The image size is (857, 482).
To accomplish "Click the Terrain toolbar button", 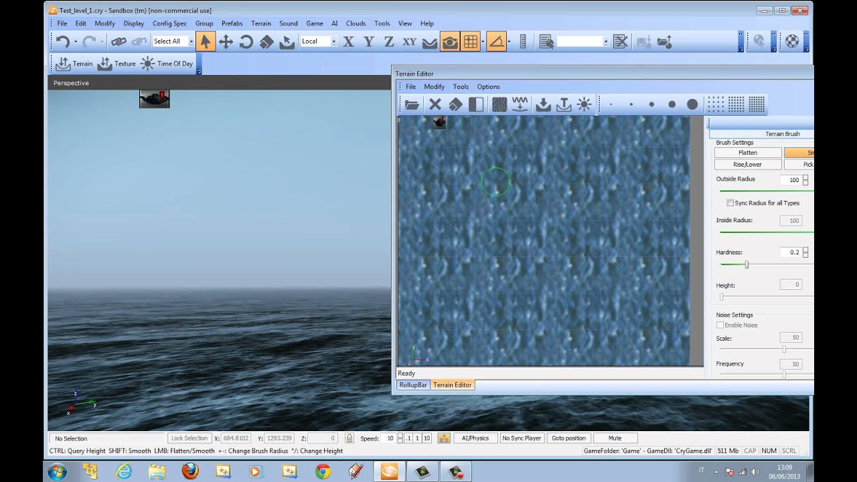I will point(74,64).
